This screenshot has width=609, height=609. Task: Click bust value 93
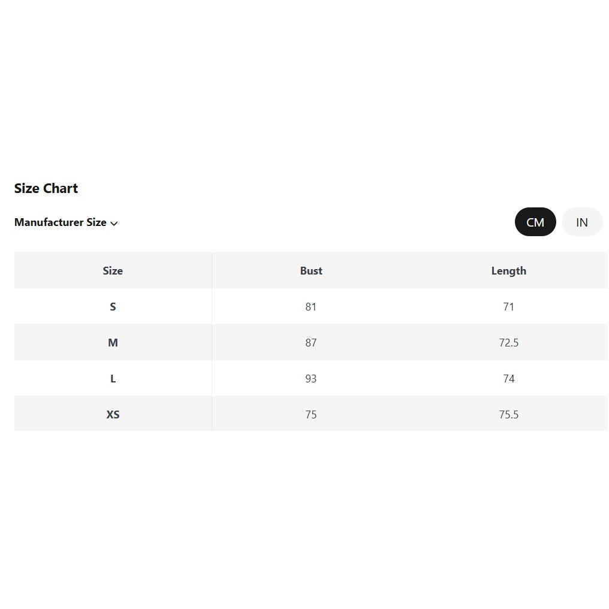[310, 379]
